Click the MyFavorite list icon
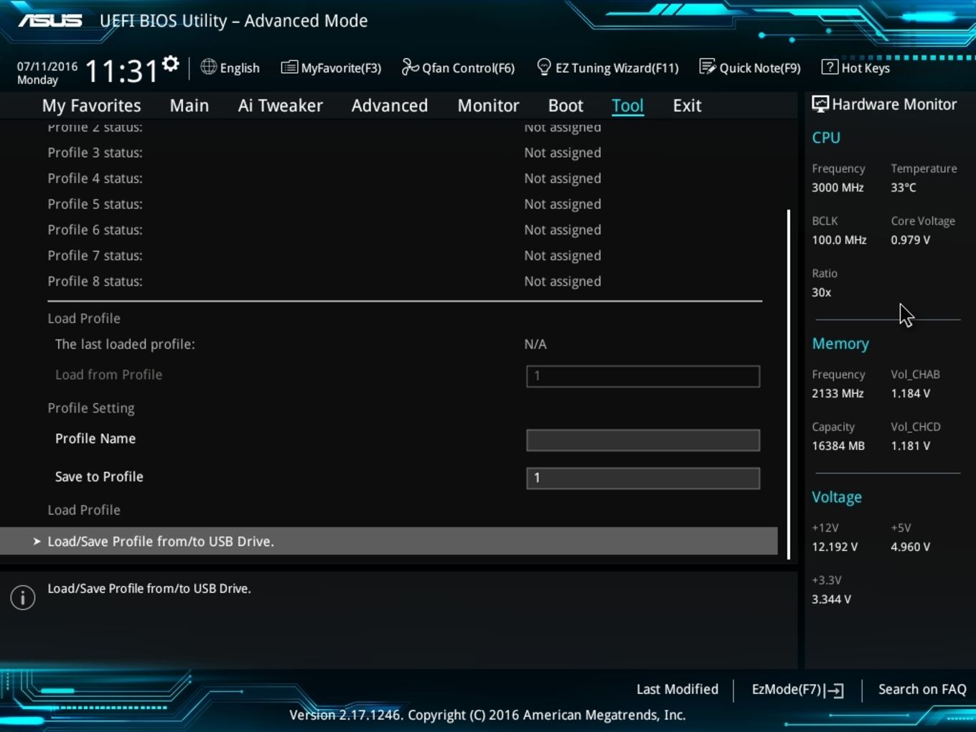The image size is (976, 732). pyautogui.click(x=289, y=67)
